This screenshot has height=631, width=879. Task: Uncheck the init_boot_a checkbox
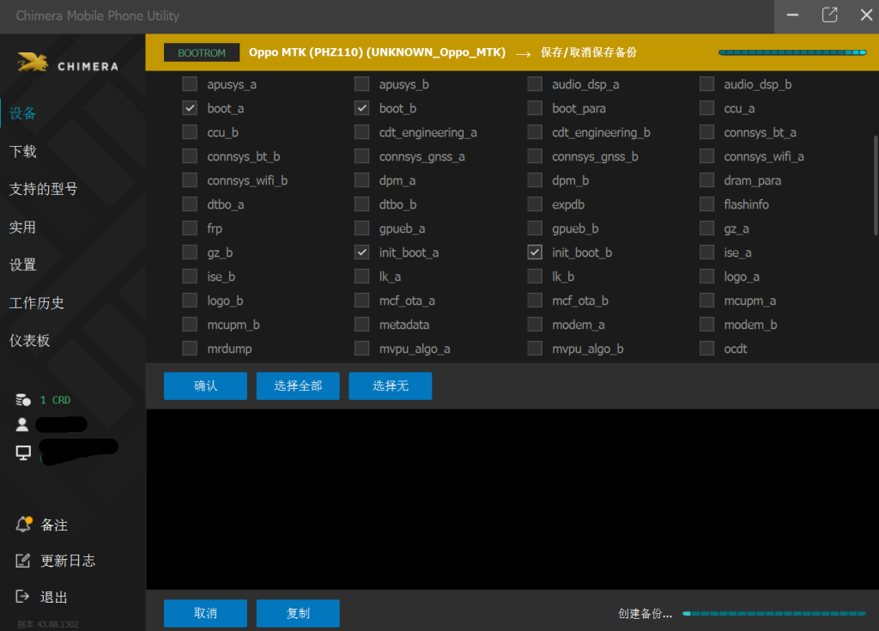[362, 252]
